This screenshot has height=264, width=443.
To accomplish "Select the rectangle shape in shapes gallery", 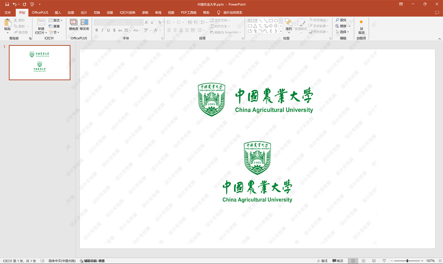I will [x=271, y=21].
